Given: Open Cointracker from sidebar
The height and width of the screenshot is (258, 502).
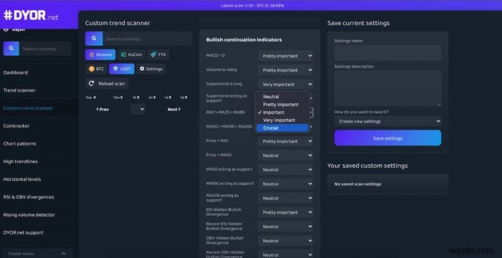Looking at the screenshot, I should (x=16, y=126).
